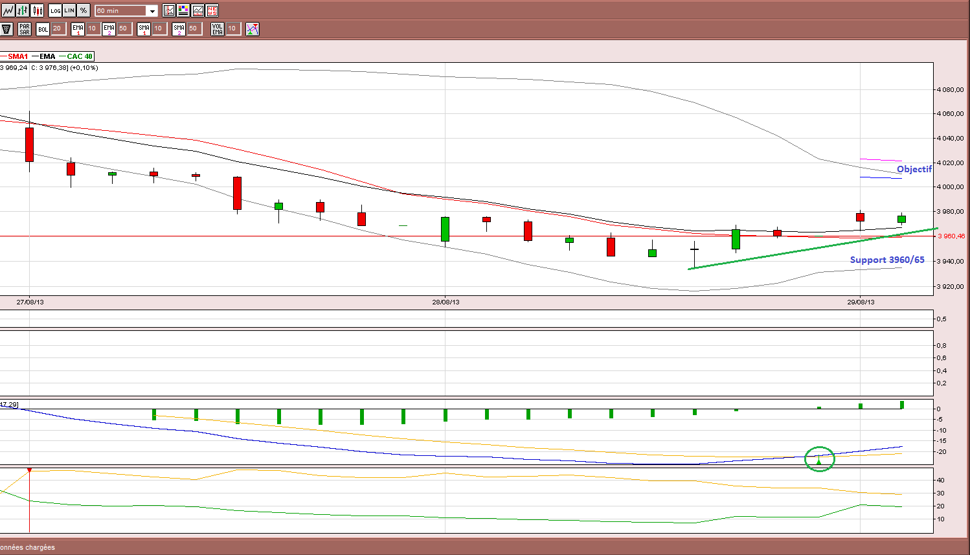Click the 3 960,46 price level label
Viewport: 970px width, 555px height.
tap(951, 236)
